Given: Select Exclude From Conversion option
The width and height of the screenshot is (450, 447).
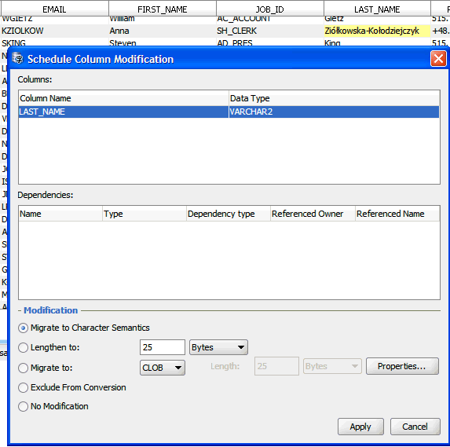Looking at the screenshot, I should [x=23, y=387].
